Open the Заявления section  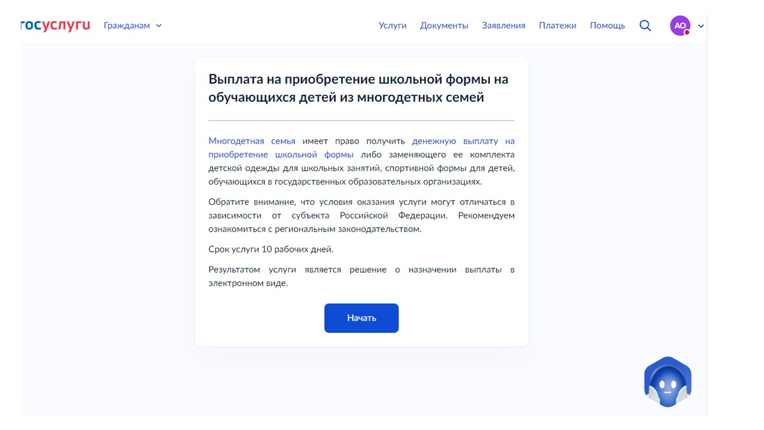pyautogui.click(x=503, y=25)
